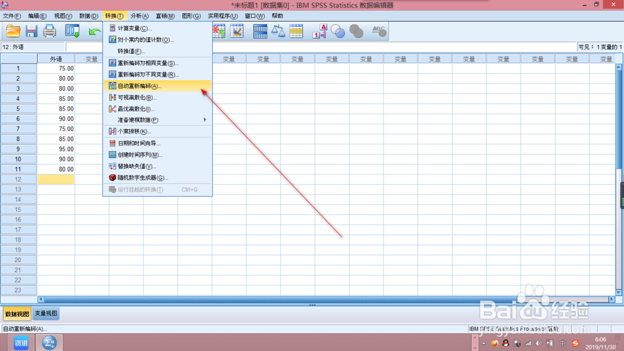Screen dimensions: 624x351
Task: Open the 编辑(E) menu
Action: pos(37,16)
